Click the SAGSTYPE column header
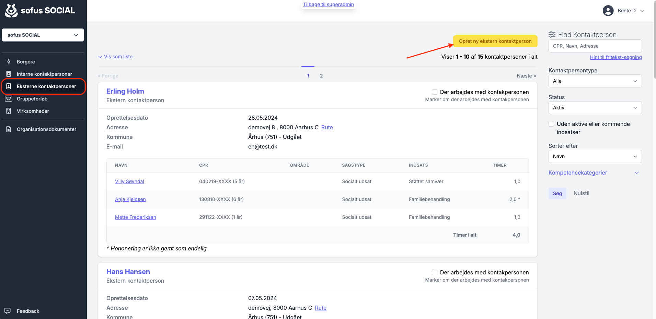 click(x=354, y=165)
